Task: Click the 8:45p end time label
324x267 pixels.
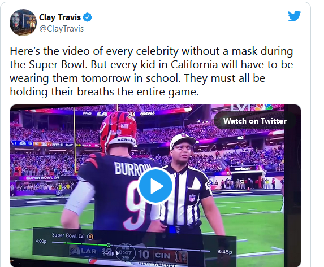Action: click(224, 252)
